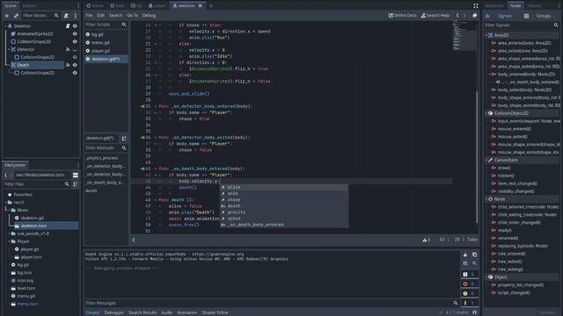The image size is (563, 316).
Task: Add a new scene tab with plus
Action: (x=211, y=6)
